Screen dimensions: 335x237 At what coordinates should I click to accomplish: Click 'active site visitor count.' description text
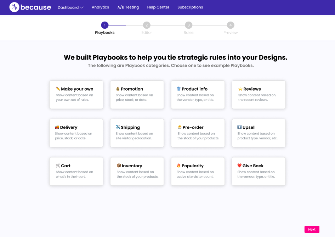(195, 177)
